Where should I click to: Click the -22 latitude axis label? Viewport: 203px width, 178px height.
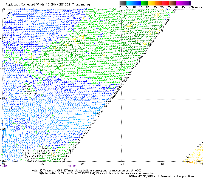click(x=2, y=38)
